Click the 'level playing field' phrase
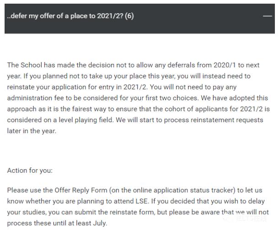 pyautogui.click(x=86, y=120)
